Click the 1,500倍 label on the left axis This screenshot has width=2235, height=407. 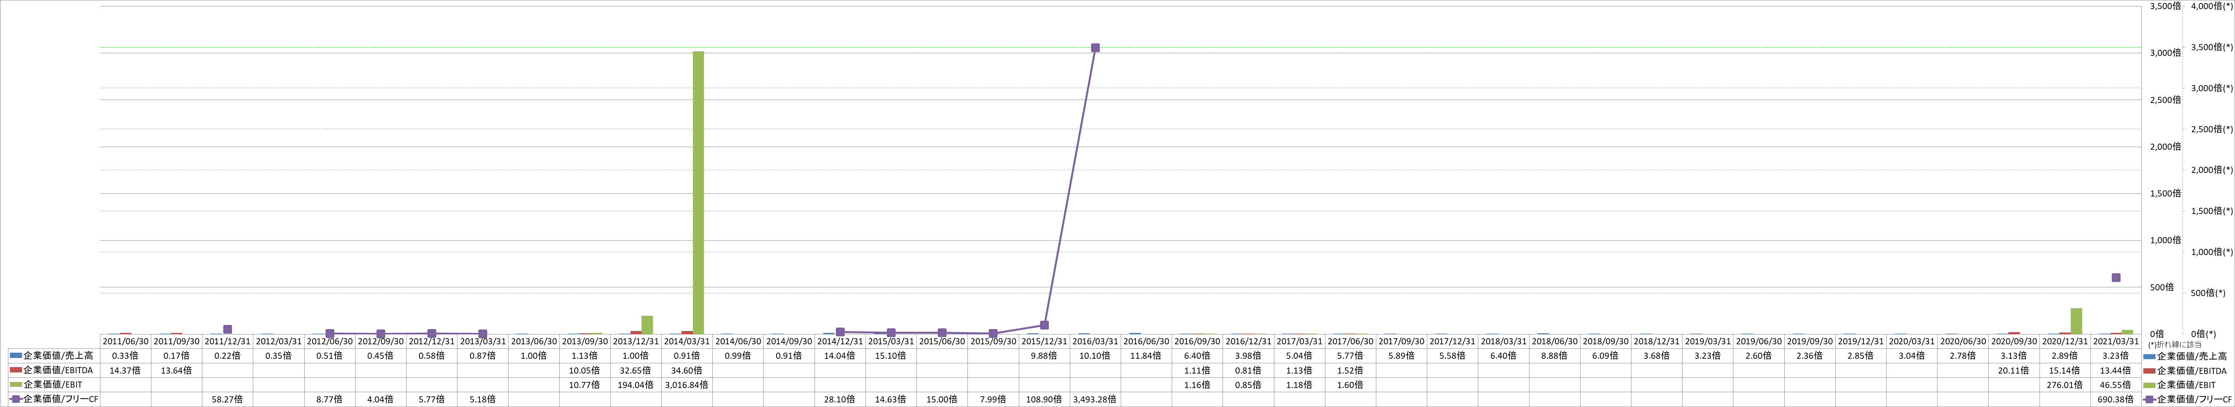(x=2165, y=193)
